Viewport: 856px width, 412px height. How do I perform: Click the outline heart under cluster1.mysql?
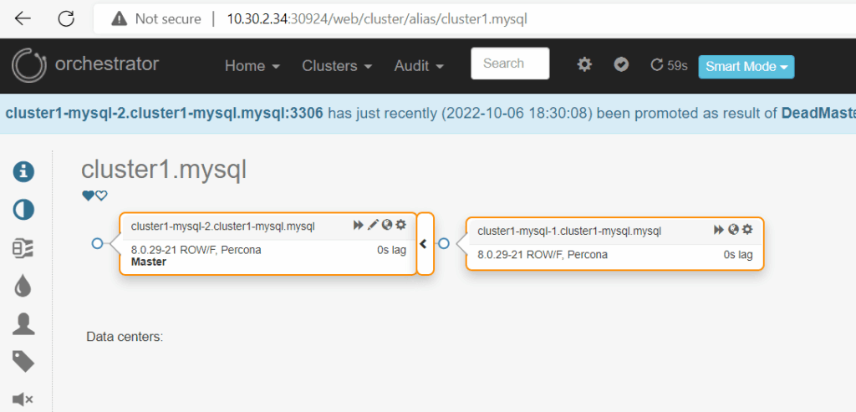(x=101, y=196)
